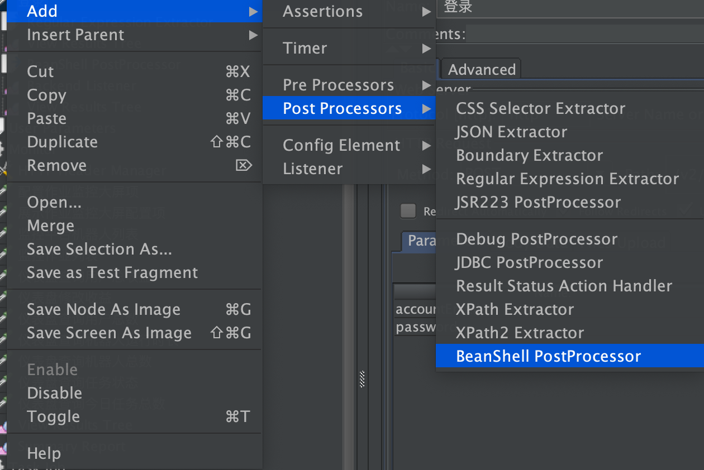Select Save Screen As Image

(134, 333)
